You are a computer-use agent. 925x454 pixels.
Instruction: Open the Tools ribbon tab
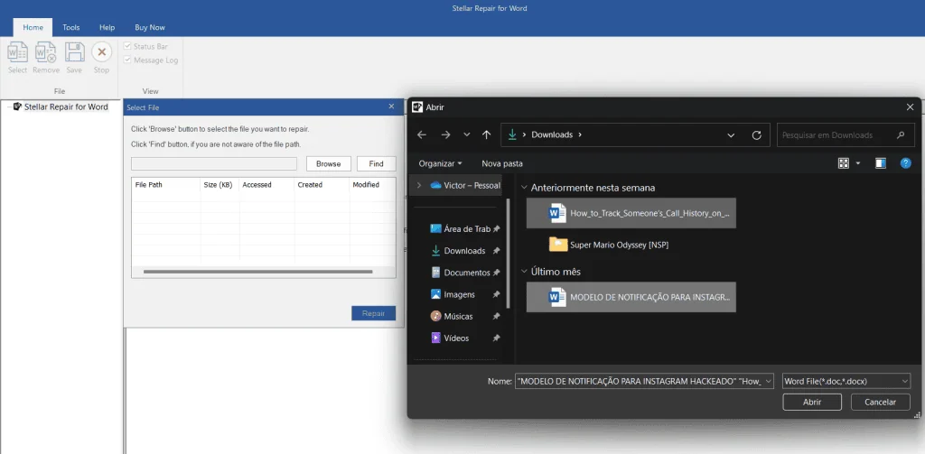(71, 27)
